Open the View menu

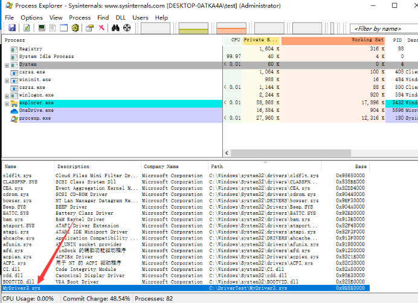point(56,18)
